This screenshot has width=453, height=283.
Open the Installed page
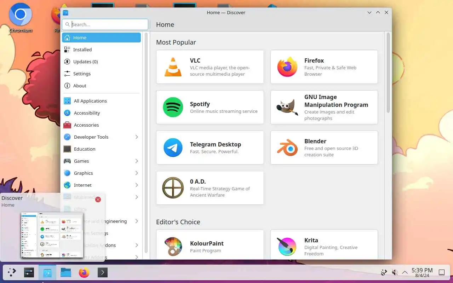click(x=101, y=50)
